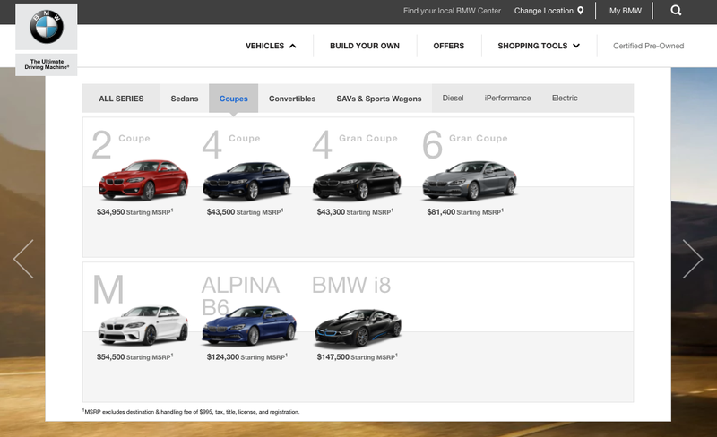This screenshot has height=437, width=717.
Task: Click the 4 Gran Coupe heading
Action: 355,144
